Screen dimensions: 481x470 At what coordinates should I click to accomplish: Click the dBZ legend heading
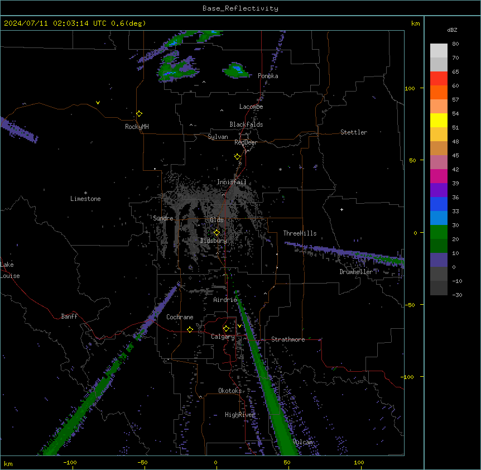click(x=452, y=30)
